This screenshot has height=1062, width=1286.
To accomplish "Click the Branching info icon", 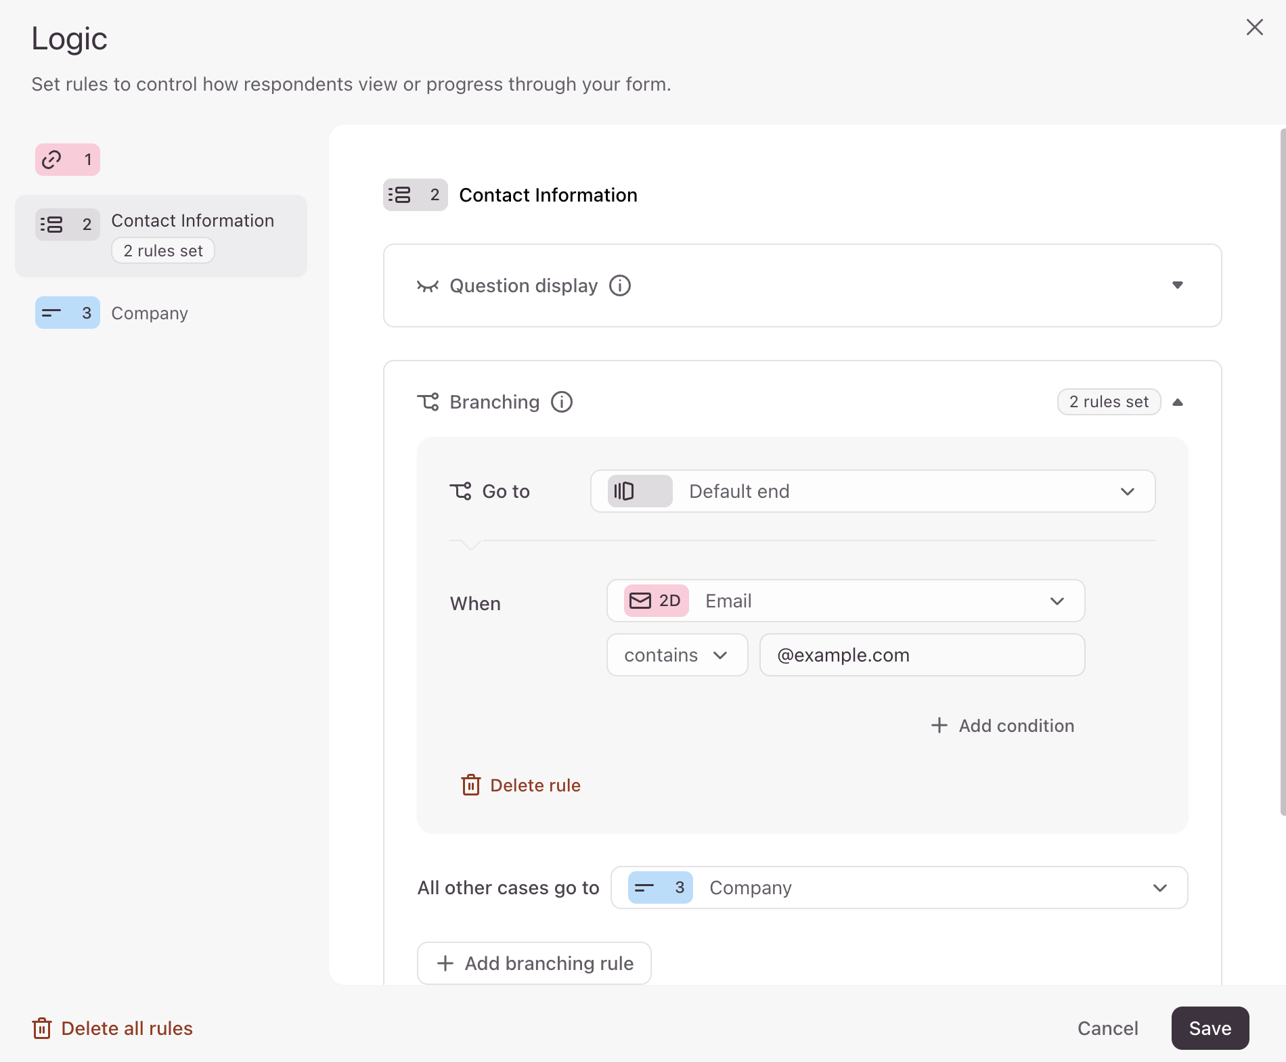I will tap(562, 402).
